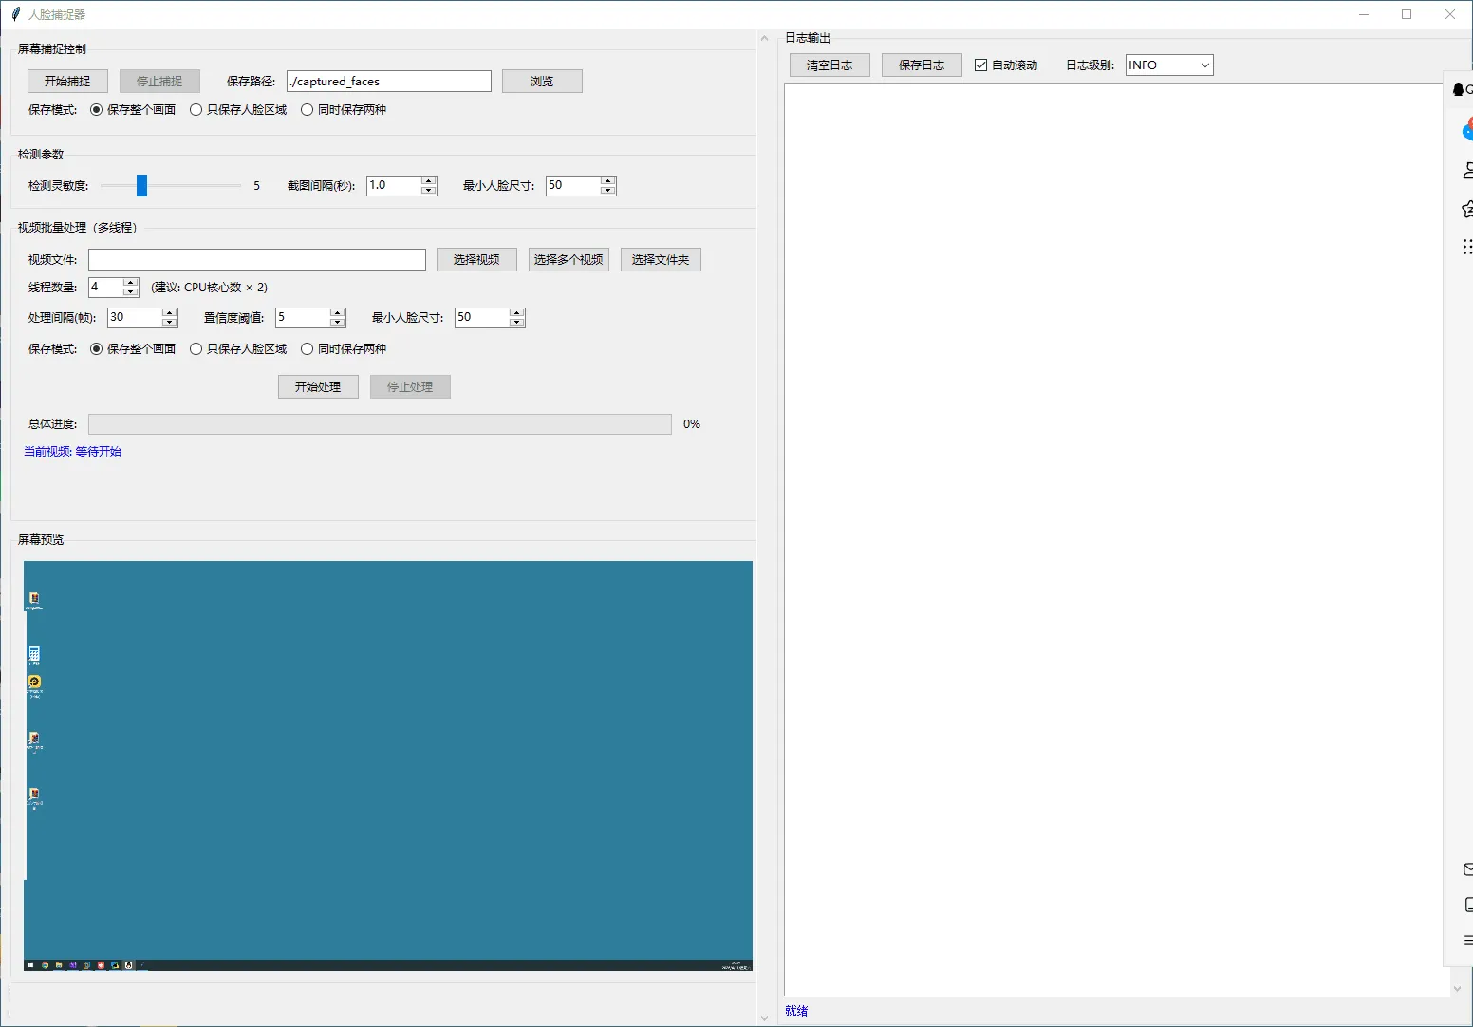Screen dimensions: 1473x1027
Task: Click the QQ contacts person icon
Action: click(x=1467, y=171)
